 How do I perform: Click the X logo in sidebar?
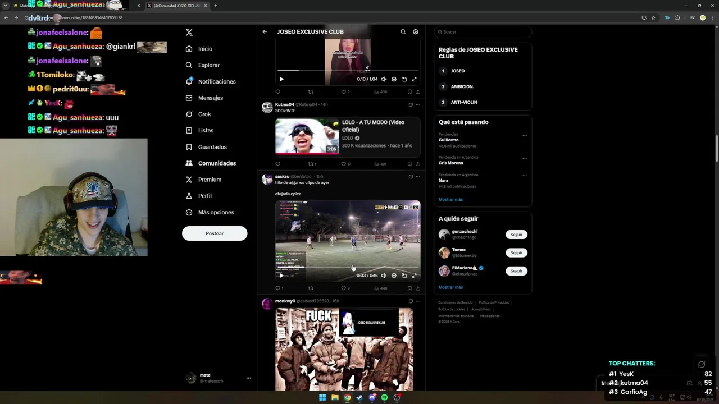tap(189, 33)
